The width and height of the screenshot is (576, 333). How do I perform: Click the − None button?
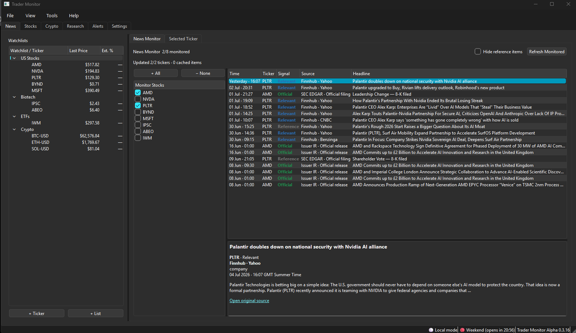coord(203,73)
